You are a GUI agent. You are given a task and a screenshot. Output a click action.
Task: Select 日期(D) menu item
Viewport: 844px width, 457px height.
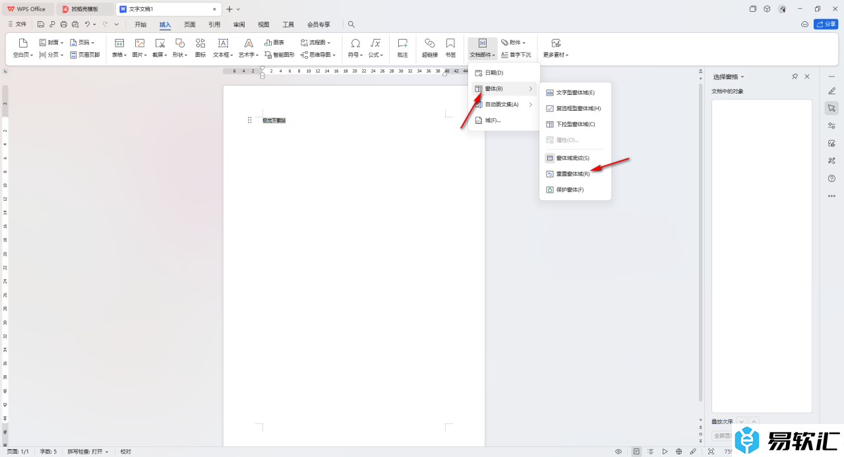point(504,73)
